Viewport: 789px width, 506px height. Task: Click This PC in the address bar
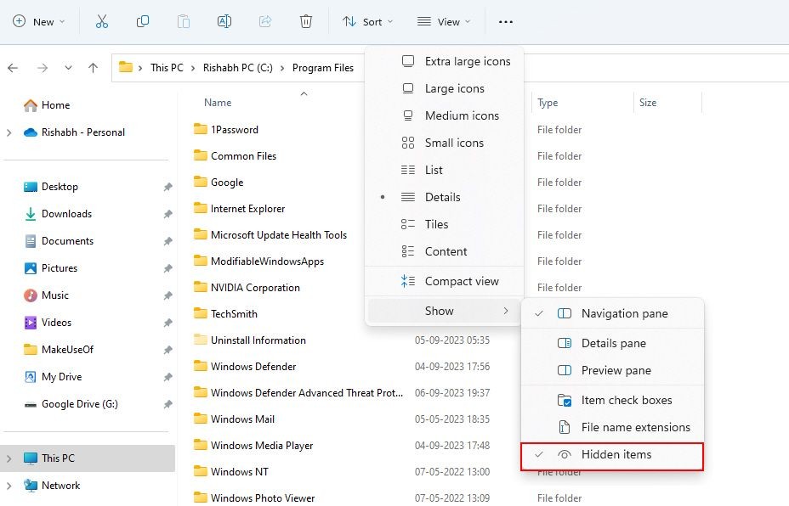coord(167,68)
